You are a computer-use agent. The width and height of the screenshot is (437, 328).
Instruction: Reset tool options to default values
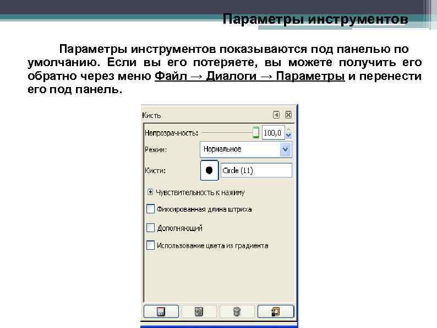coord(276,311)
